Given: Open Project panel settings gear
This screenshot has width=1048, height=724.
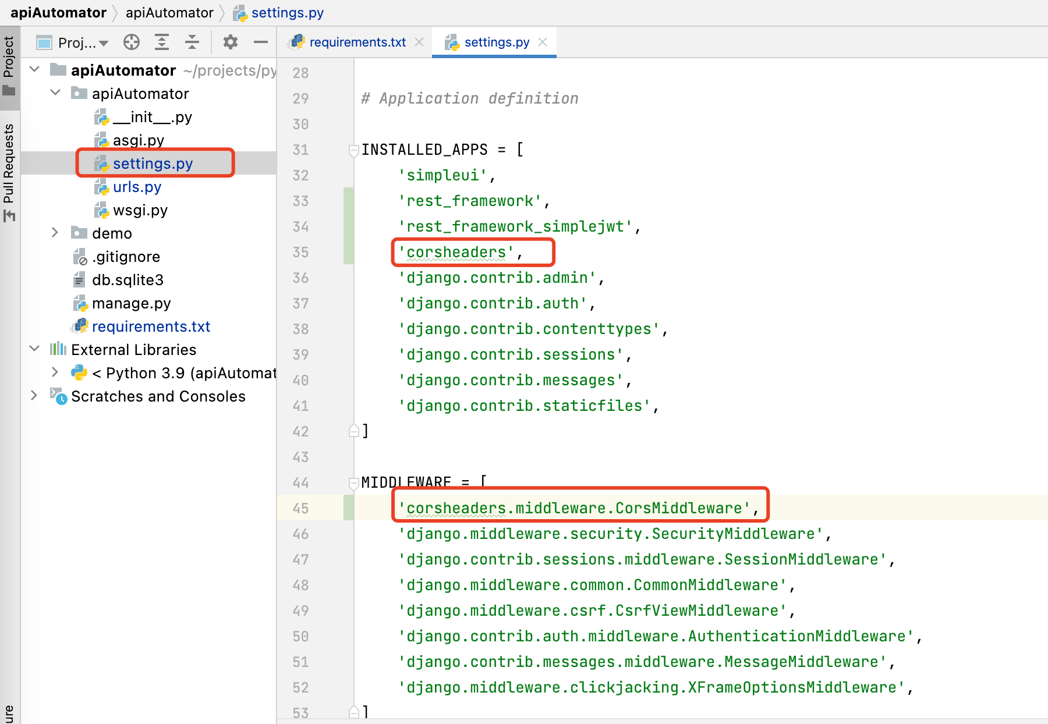Looking at the screenshot, I should point(231,42).
